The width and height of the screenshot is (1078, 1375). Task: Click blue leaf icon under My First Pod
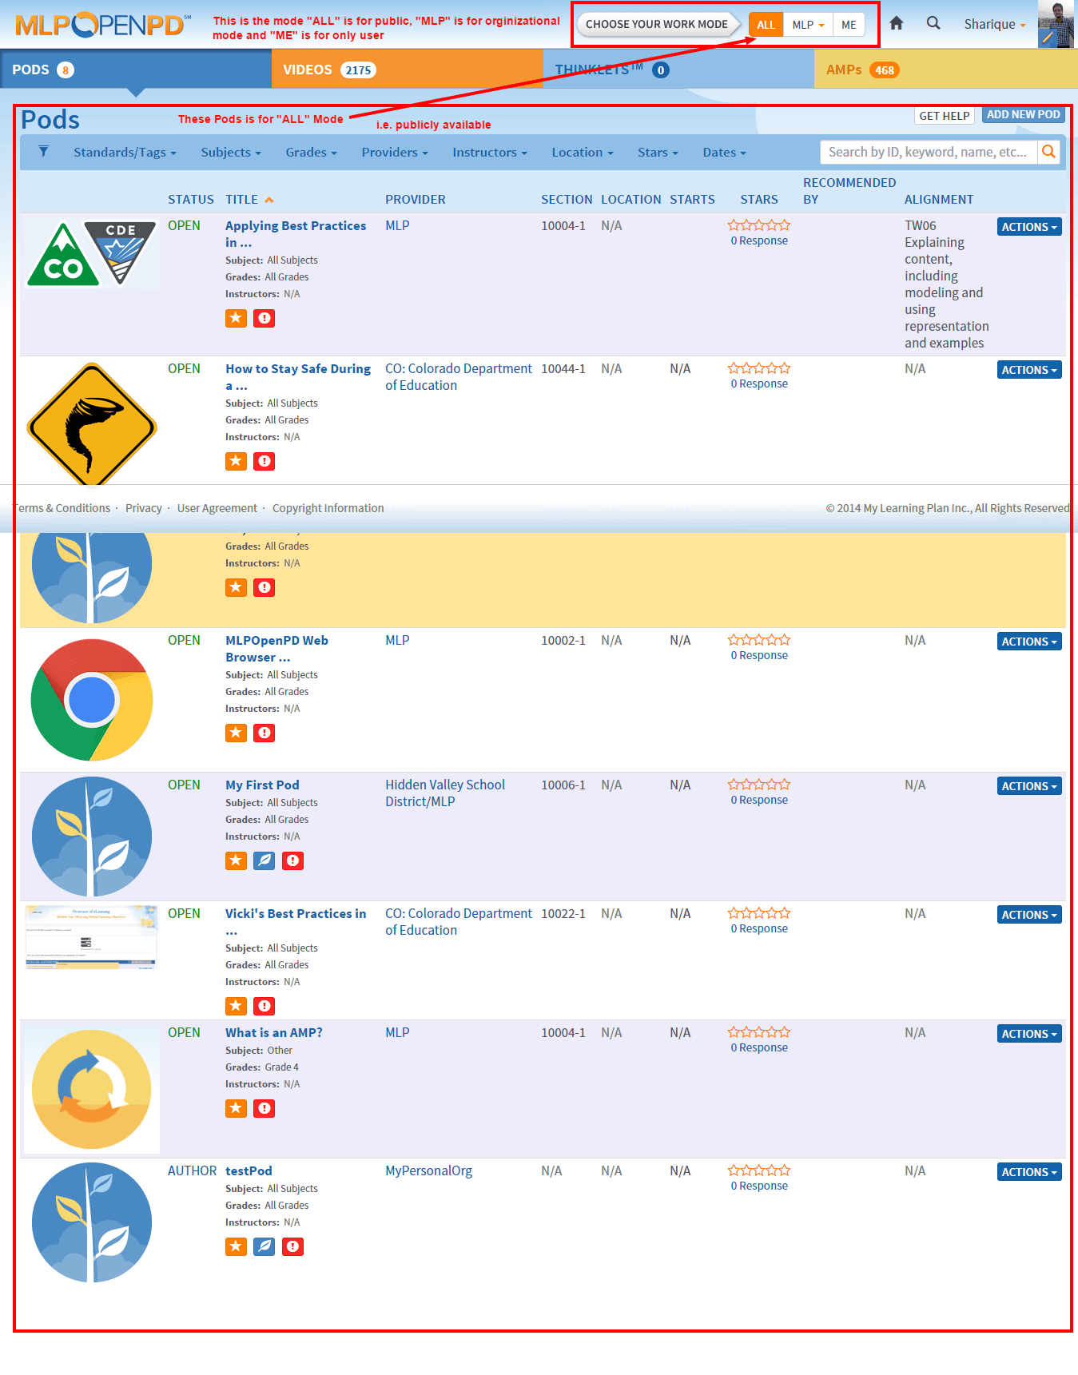[x=264, y=860]
